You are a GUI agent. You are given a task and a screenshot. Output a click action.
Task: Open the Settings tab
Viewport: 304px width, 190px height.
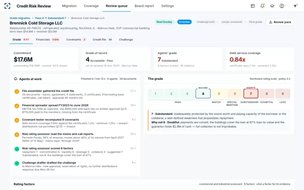coord(167,6)
